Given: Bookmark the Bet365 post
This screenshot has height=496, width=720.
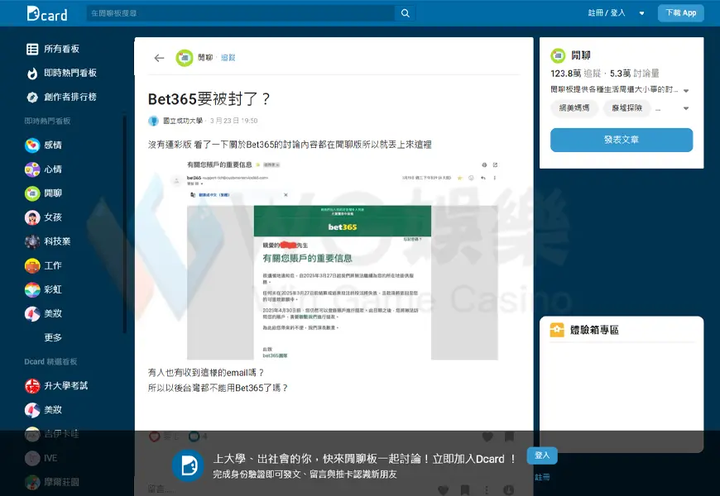Looking at the screenshot, I should click(509, 436).
